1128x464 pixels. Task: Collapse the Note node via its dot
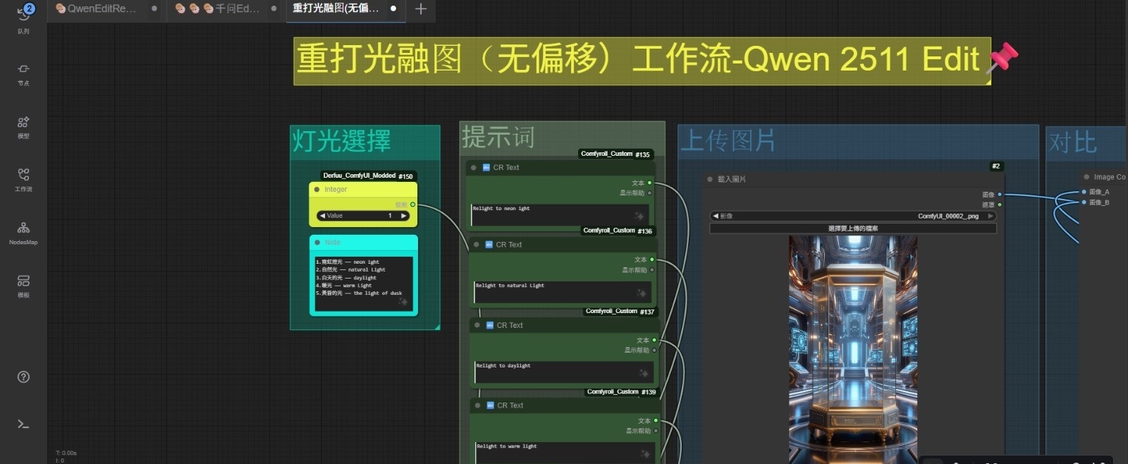pos(317,242)
